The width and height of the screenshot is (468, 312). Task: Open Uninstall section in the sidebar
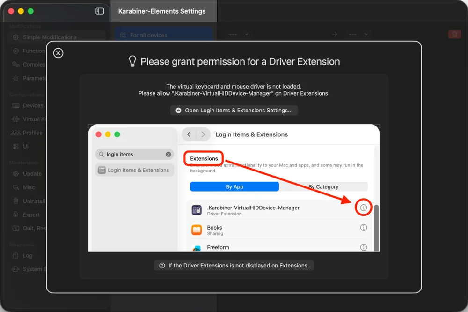click(29, 201)
